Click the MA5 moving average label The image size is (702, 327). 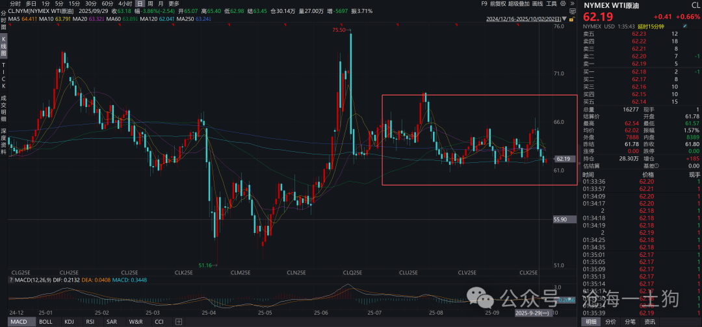tap(19, 19)
